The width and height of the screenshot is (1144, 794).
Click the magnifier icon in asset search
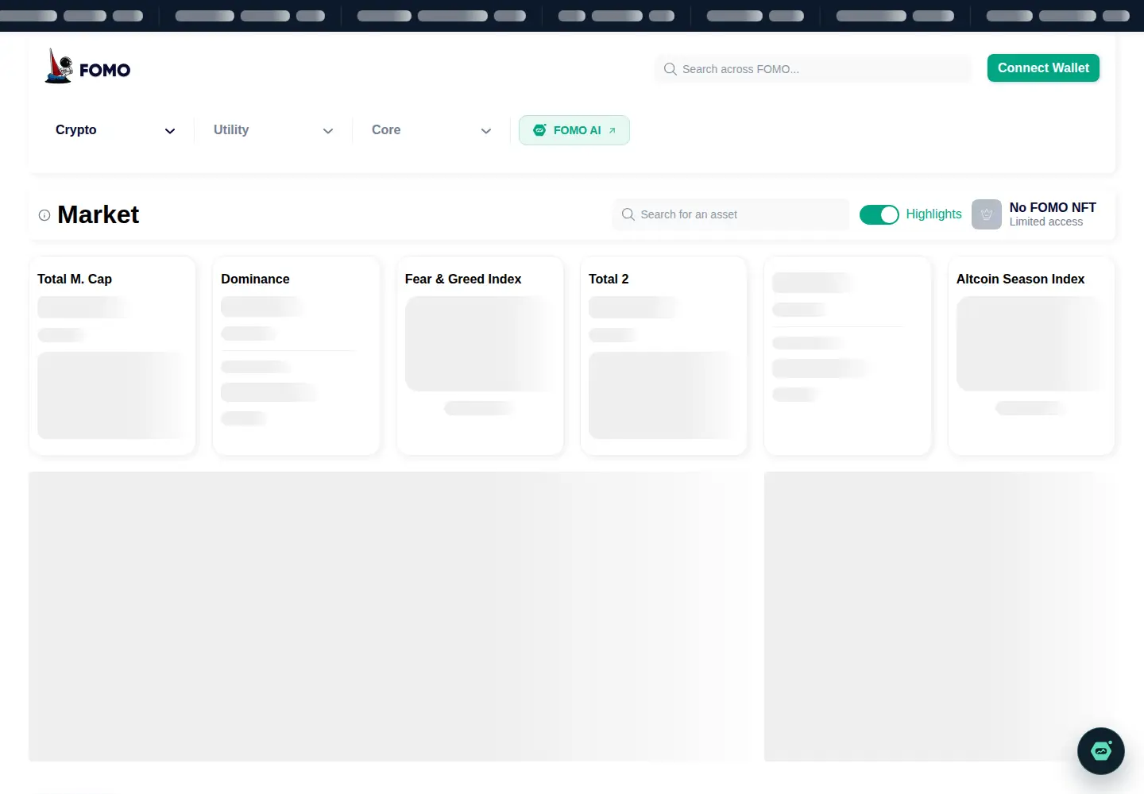point(628,214)
